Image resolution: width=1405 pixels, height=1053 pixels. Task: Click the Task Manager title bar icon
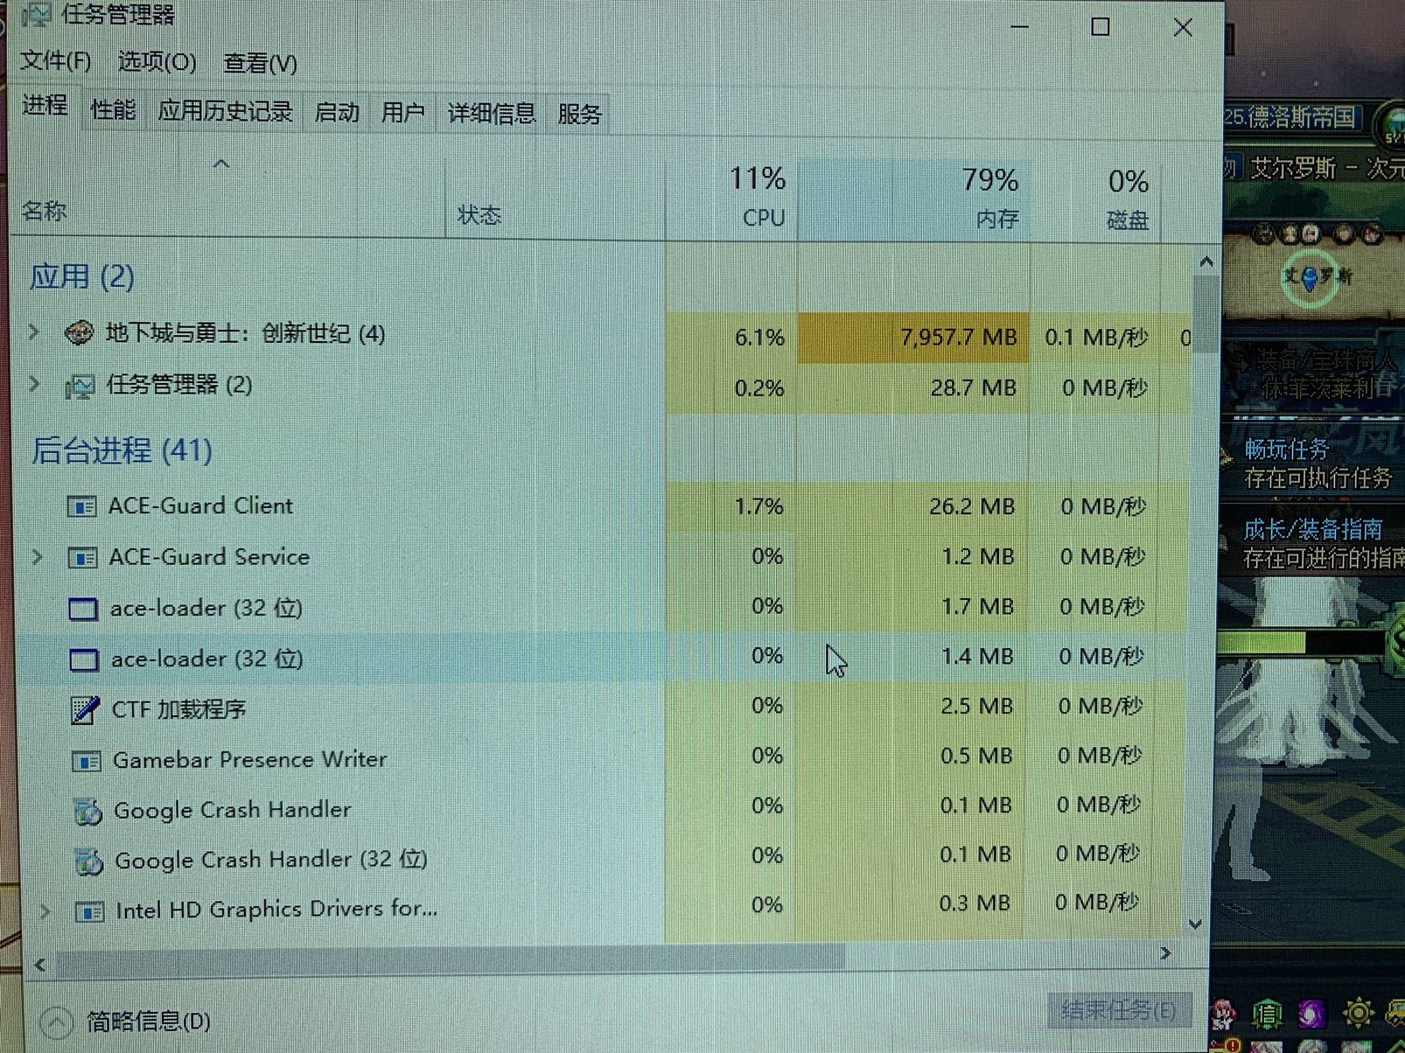click(37, 15)
